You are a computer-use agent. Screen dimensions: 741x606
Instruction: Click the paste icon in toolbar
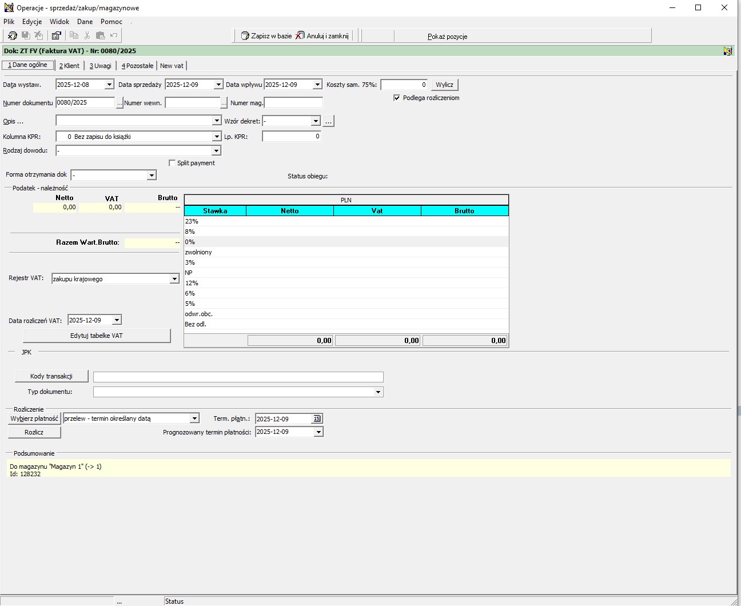coord(100,35)
